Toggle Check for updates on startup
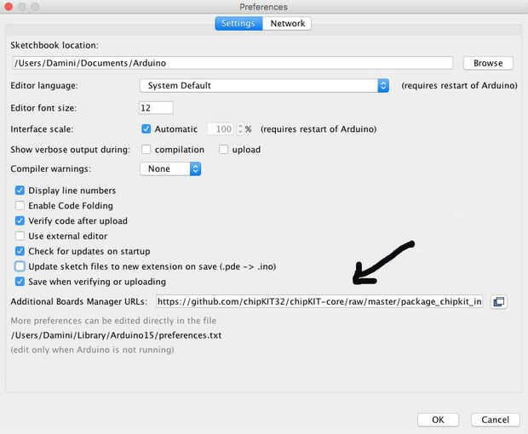528x434 pixels. click(20, 251)
